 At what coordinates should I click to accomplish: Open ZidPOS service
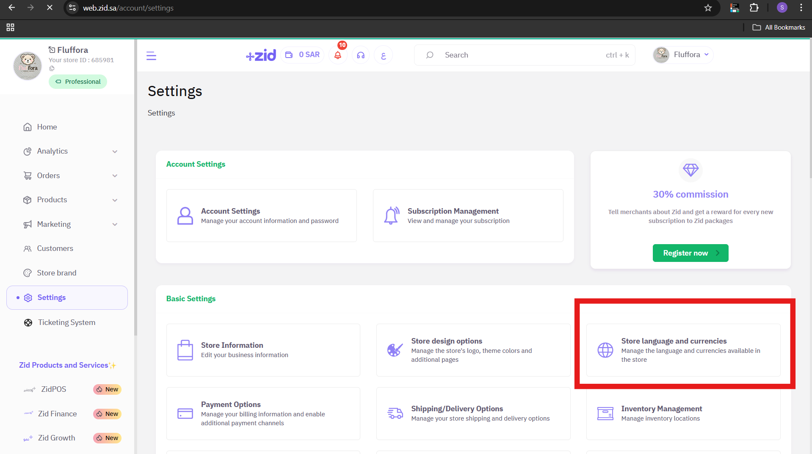[x=53, y=389]
